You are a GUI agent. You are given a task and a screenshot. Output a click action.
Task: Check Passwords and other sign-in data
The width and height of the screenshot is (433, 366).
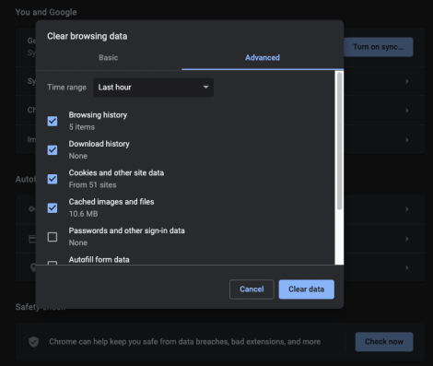[x=53, y=237]
